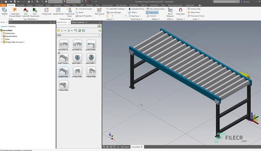Select the Roller Conveyor asset
This screenshot has height=151, width=261.
tap(64, 58)
